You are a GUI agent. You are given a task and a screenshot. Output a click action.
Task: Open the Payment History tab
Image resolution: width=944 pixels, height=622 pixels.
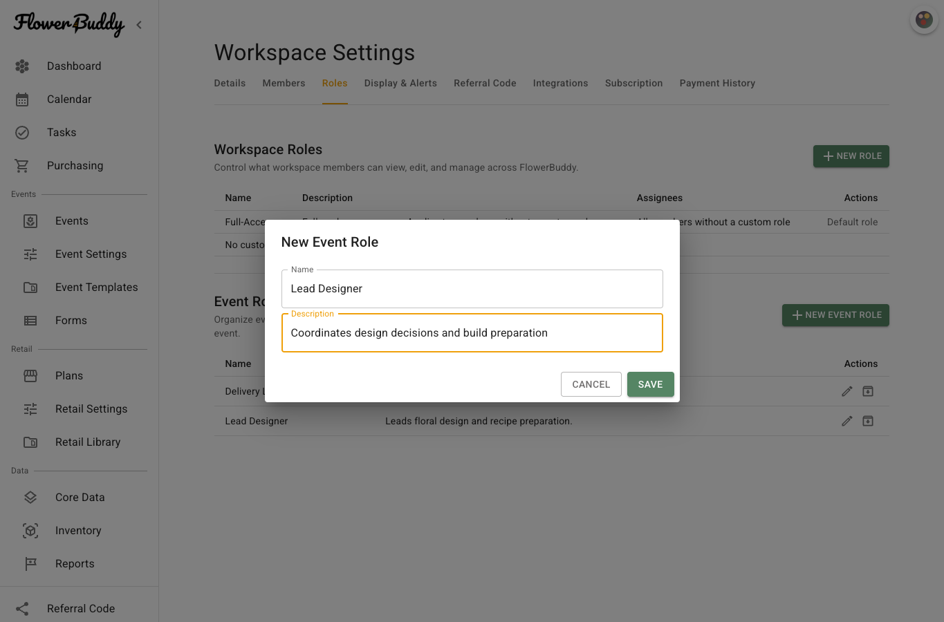[x=717, y=83]
